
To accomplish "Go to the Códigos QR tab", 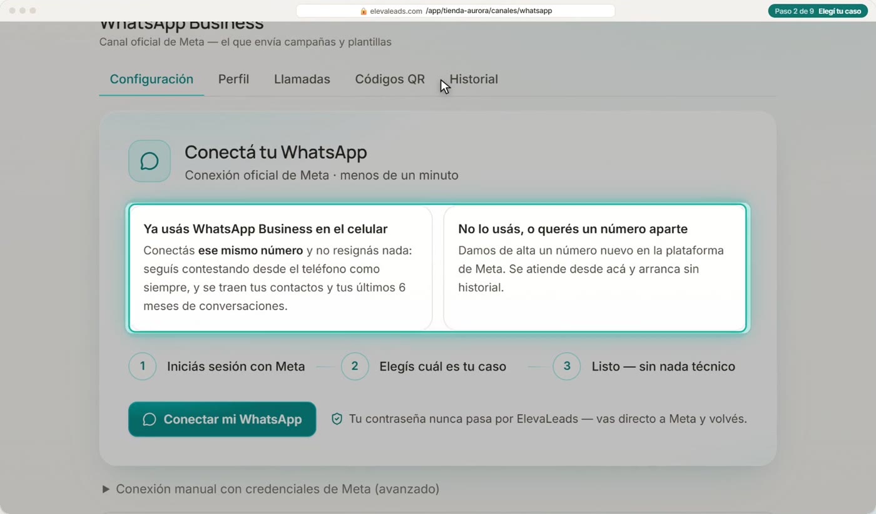I will (390, 79).
